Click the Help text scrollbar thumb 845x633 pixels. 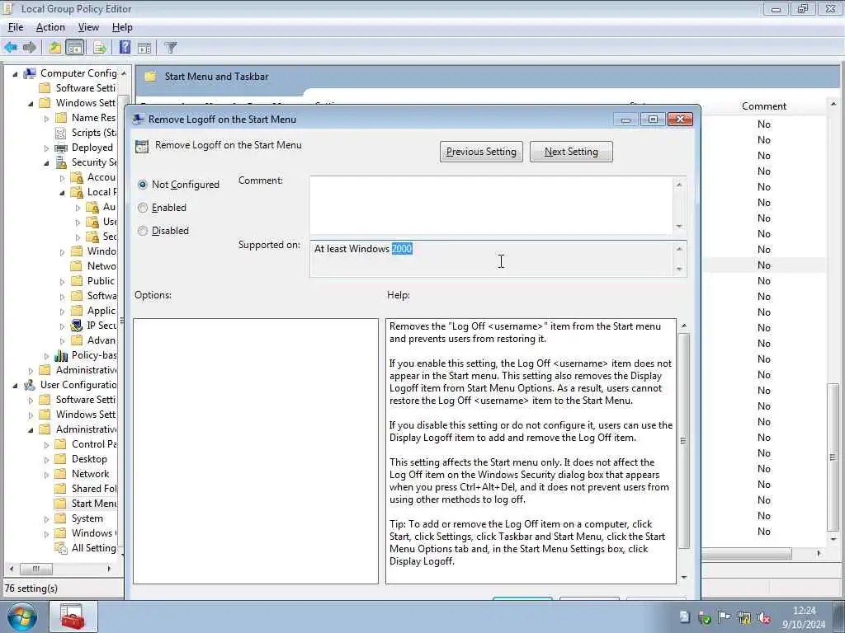(683, 440)
